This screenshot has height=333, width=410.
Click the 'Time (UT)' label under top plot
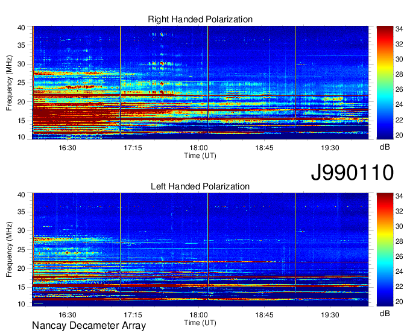[x=200, y=156]
